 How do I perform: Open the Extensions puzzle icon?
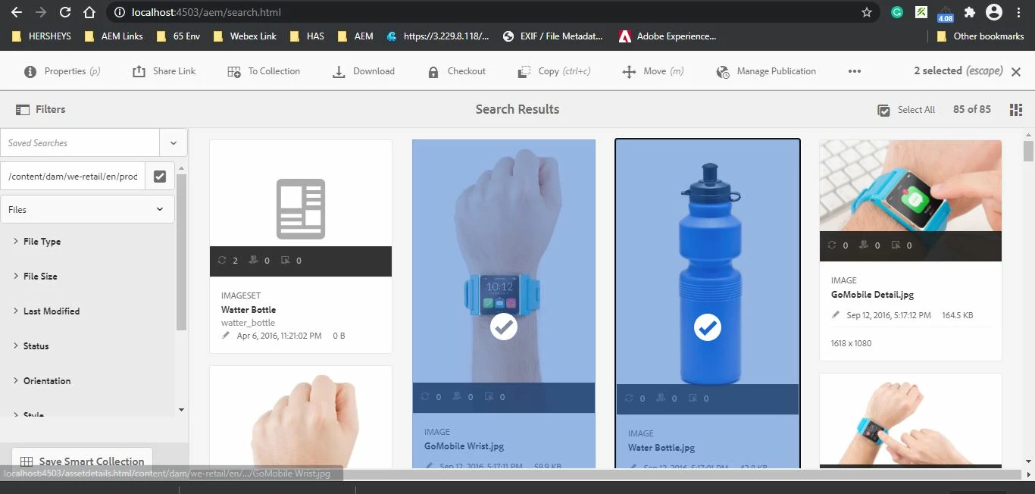click(x=969, y=12)
